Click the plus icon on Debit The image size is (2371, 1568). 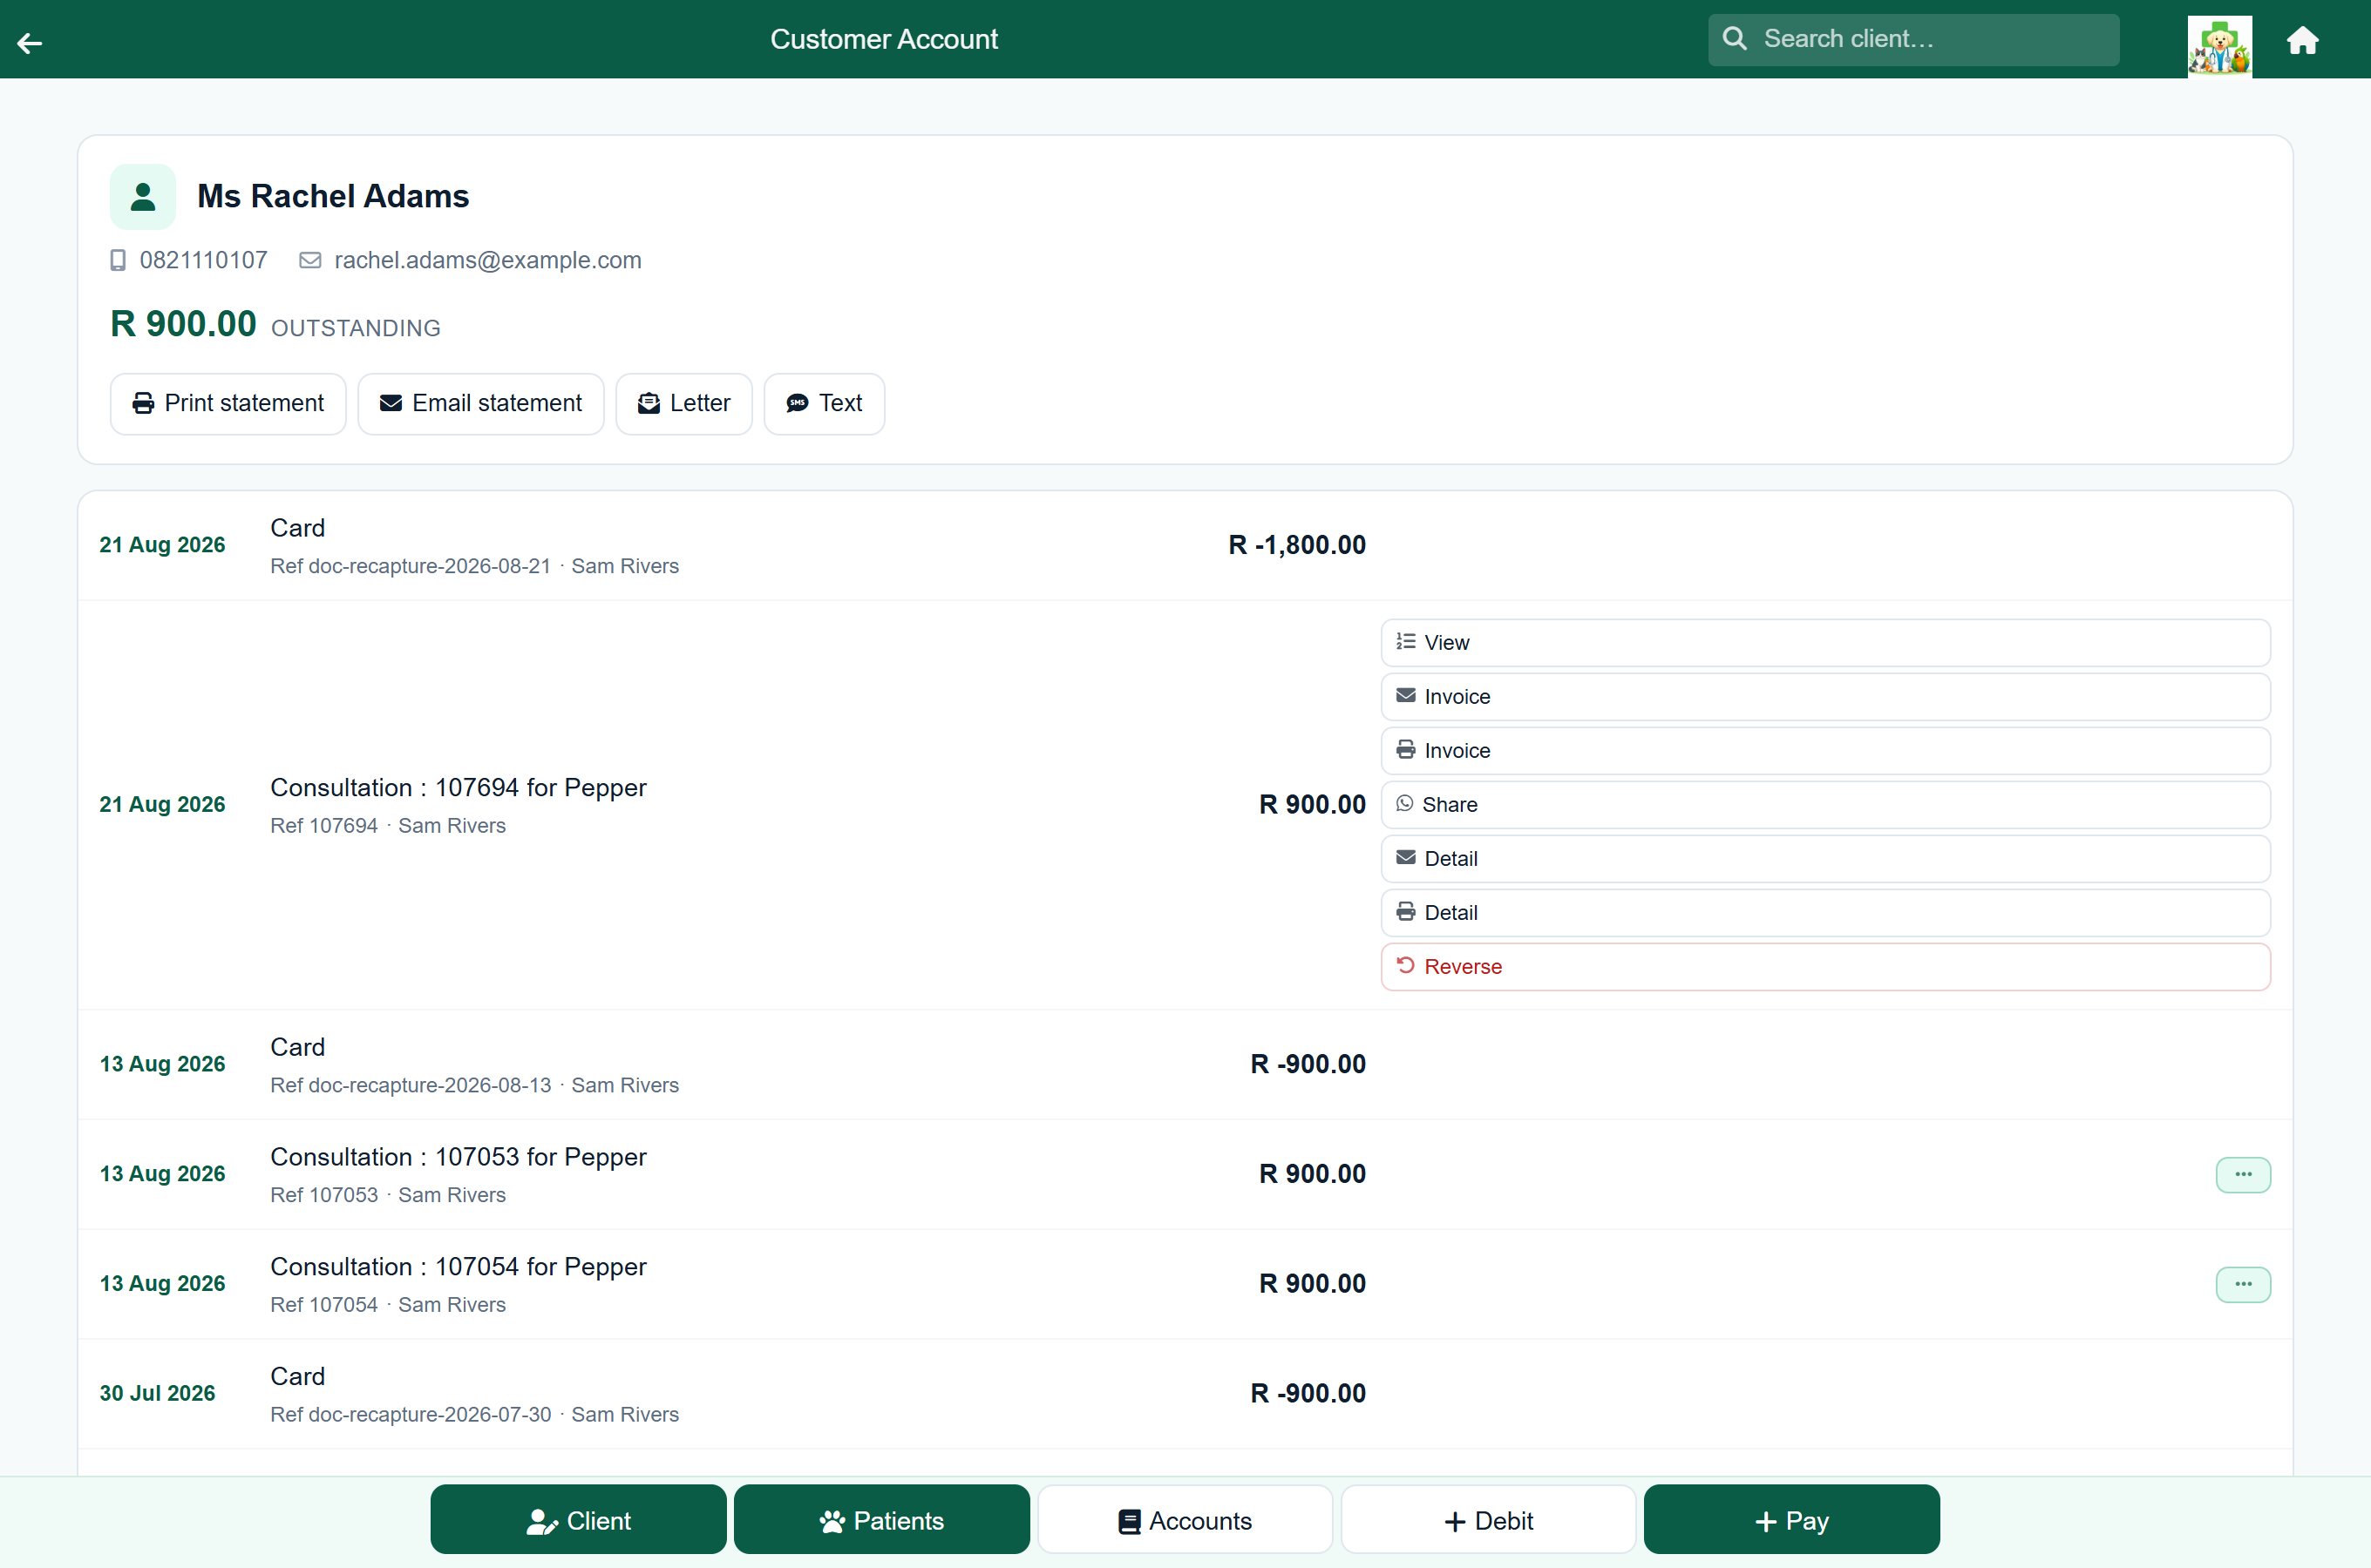(x=1455, y=1521)
